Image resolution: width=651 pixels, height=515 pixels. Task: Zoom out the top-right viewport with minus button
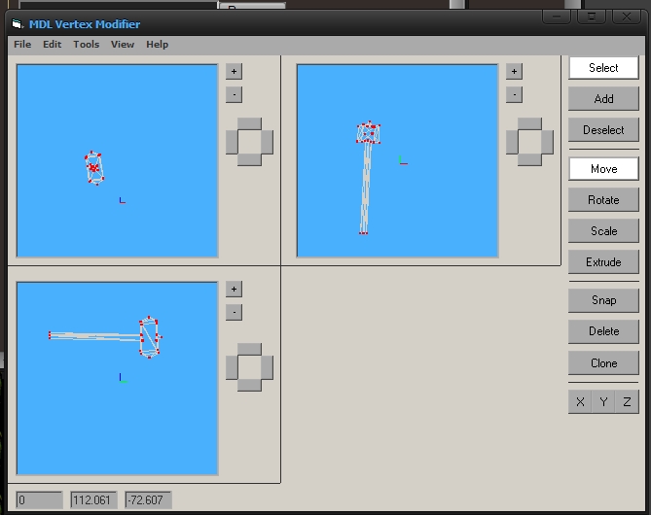(514, 94)
